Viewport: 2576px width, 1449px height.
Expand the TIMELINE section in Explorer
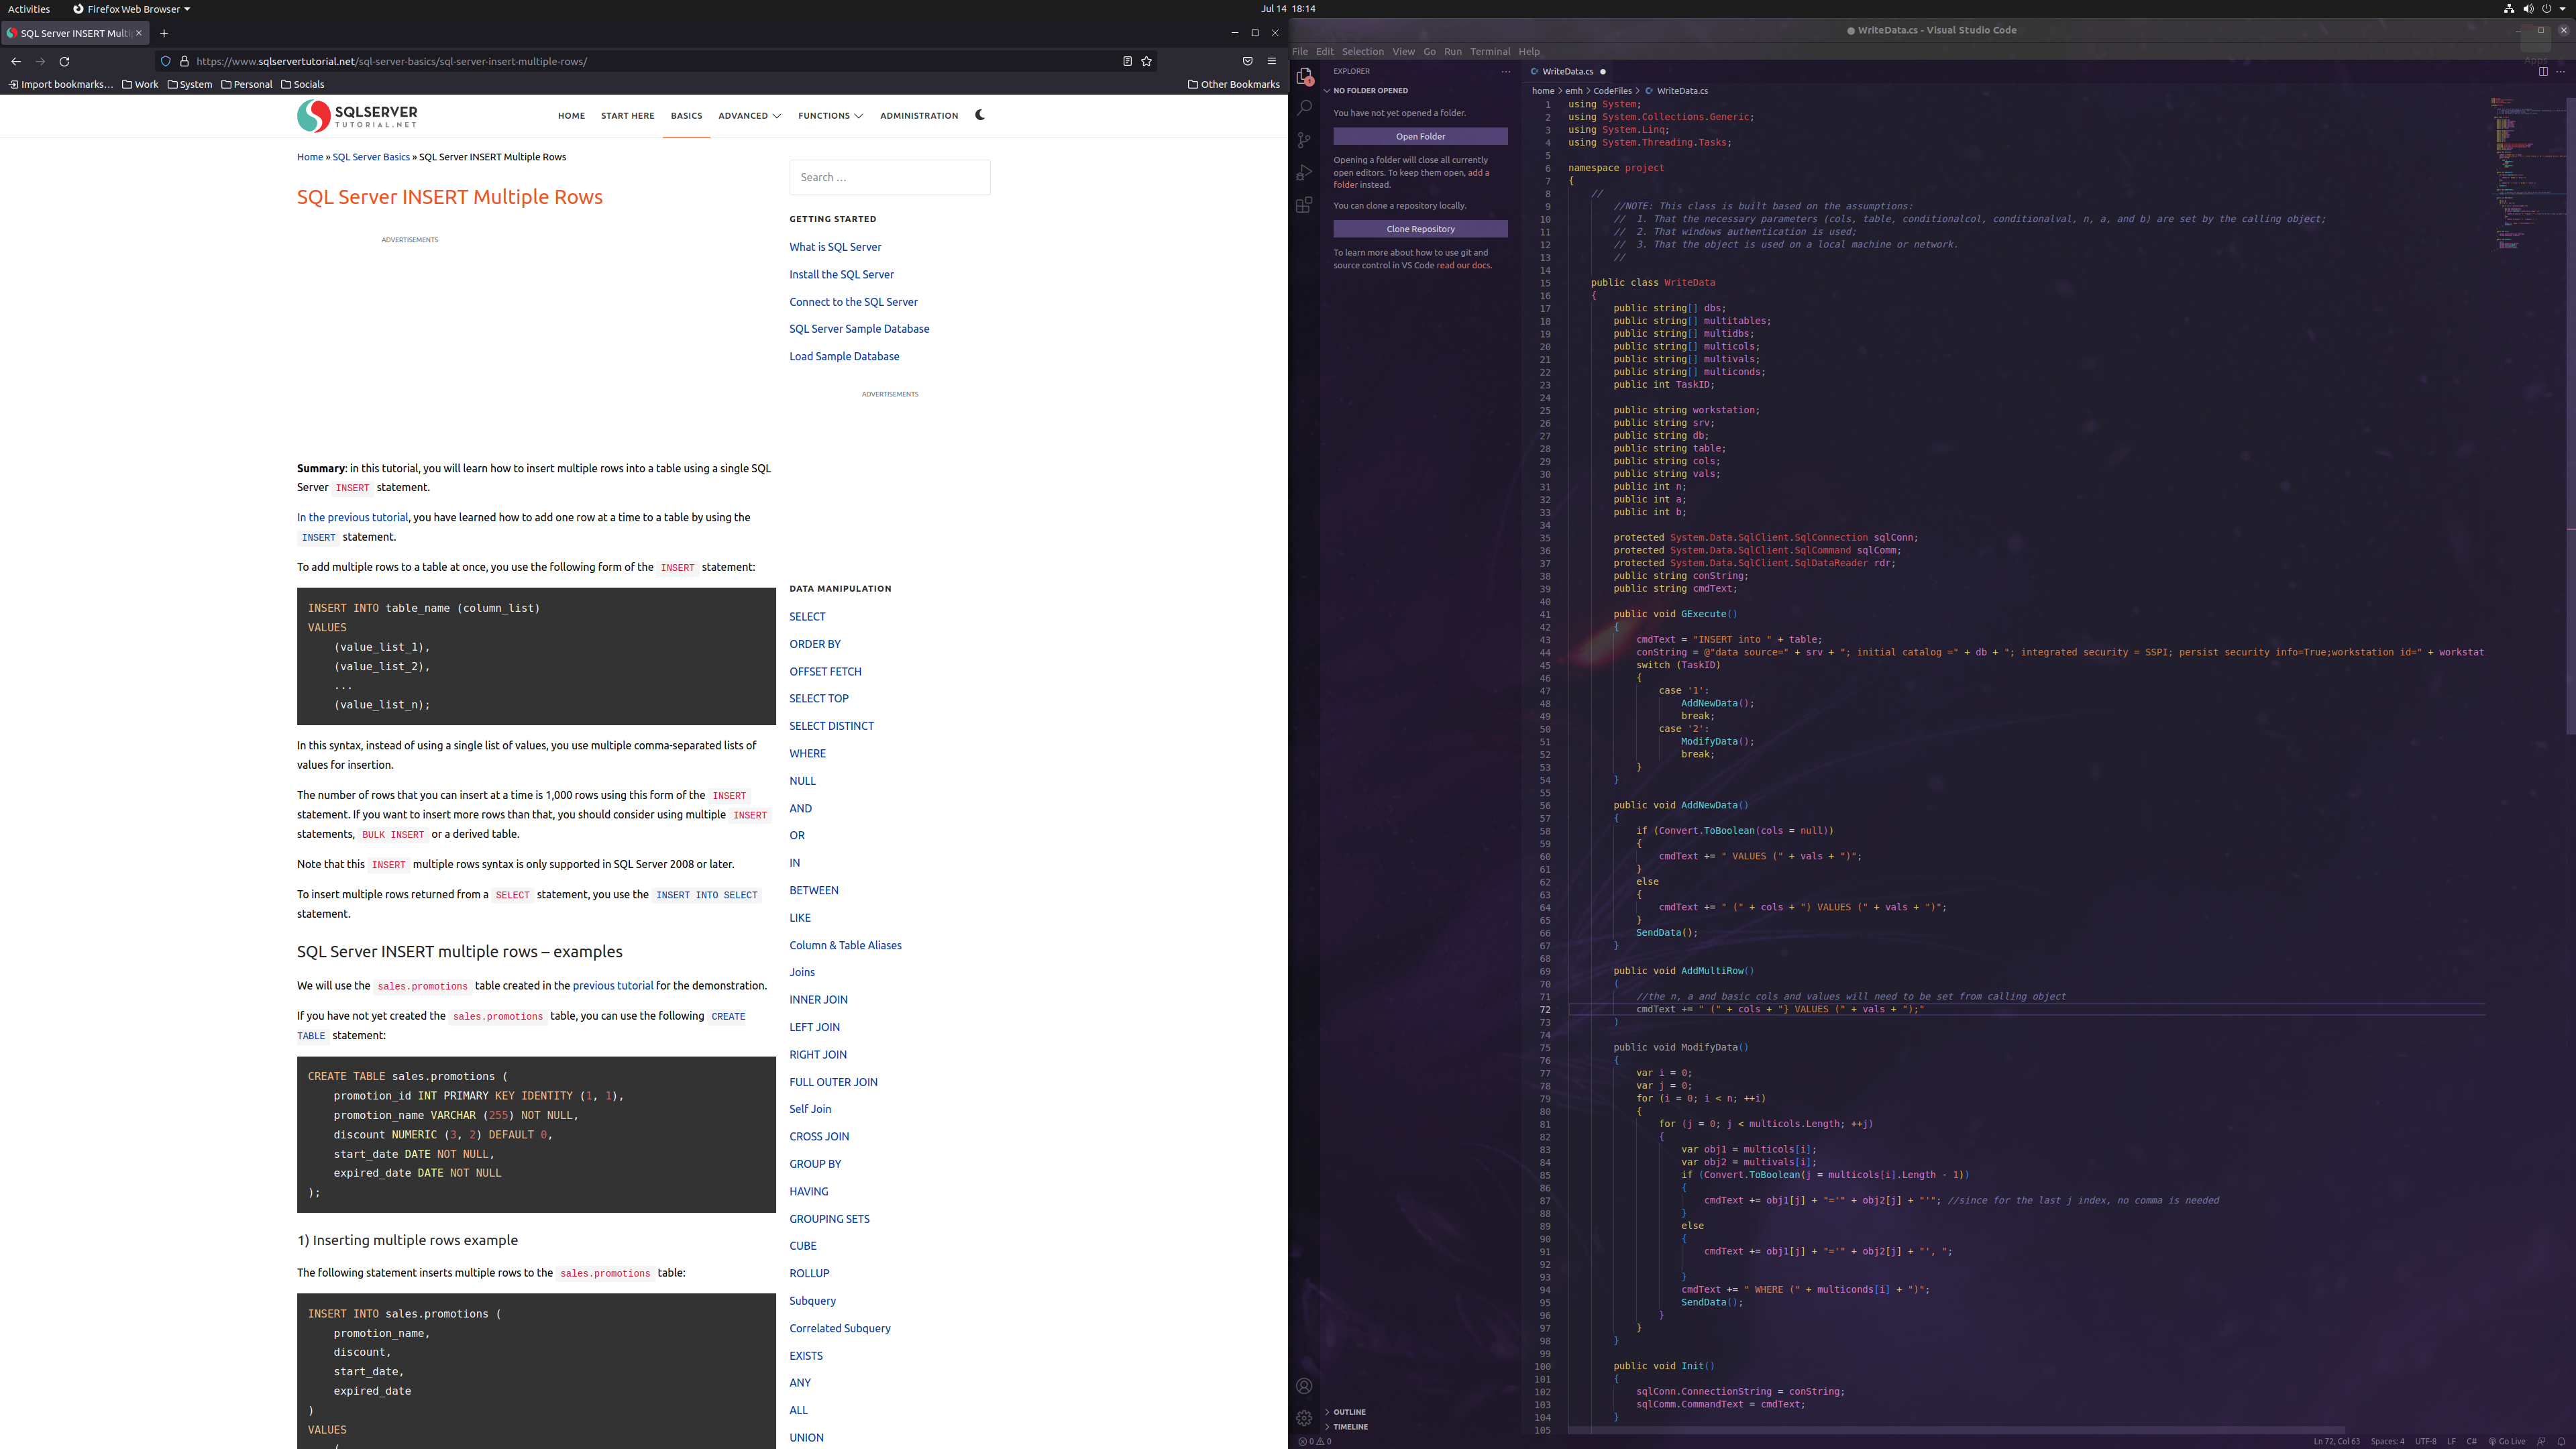click(1420, 1427)
